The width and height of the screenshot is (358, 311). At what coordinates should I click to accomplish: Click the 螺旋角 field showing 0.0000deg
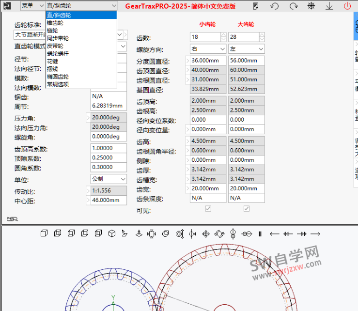109,137
